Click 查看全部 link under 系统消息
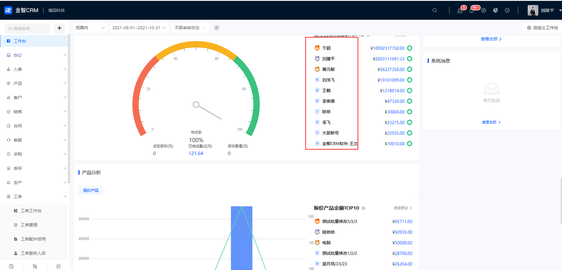 point(491,122)
